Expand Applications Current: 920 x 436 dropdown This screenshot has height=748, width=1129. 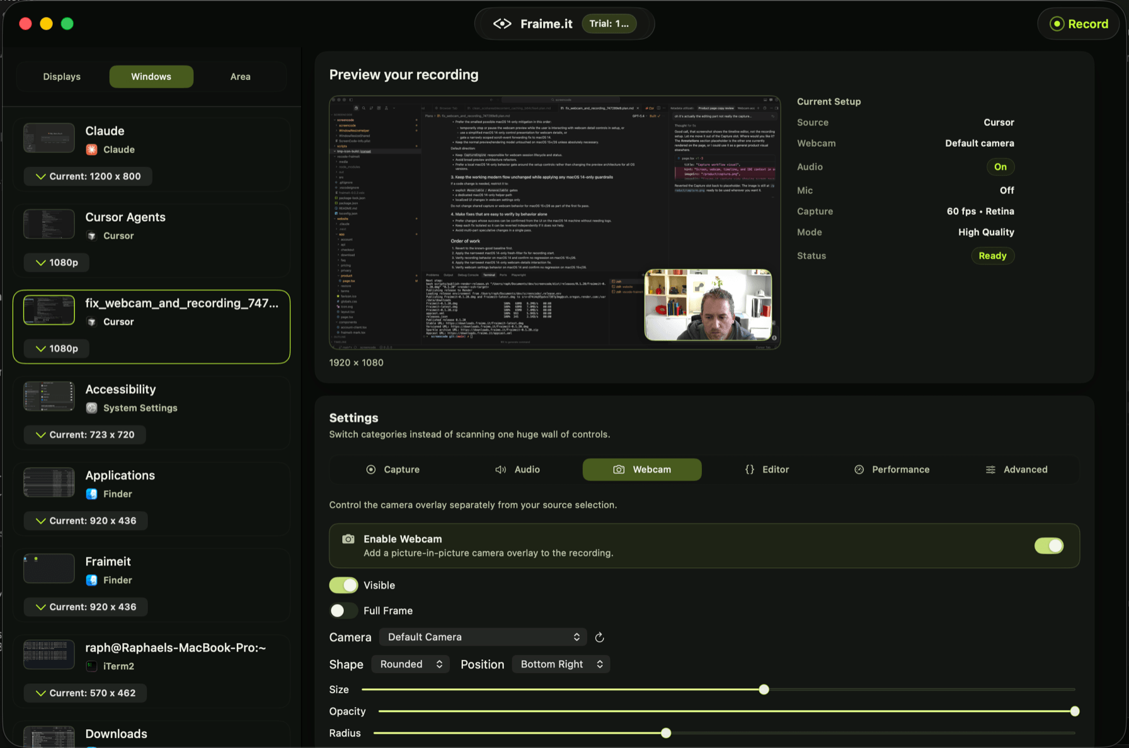[86, 521]
